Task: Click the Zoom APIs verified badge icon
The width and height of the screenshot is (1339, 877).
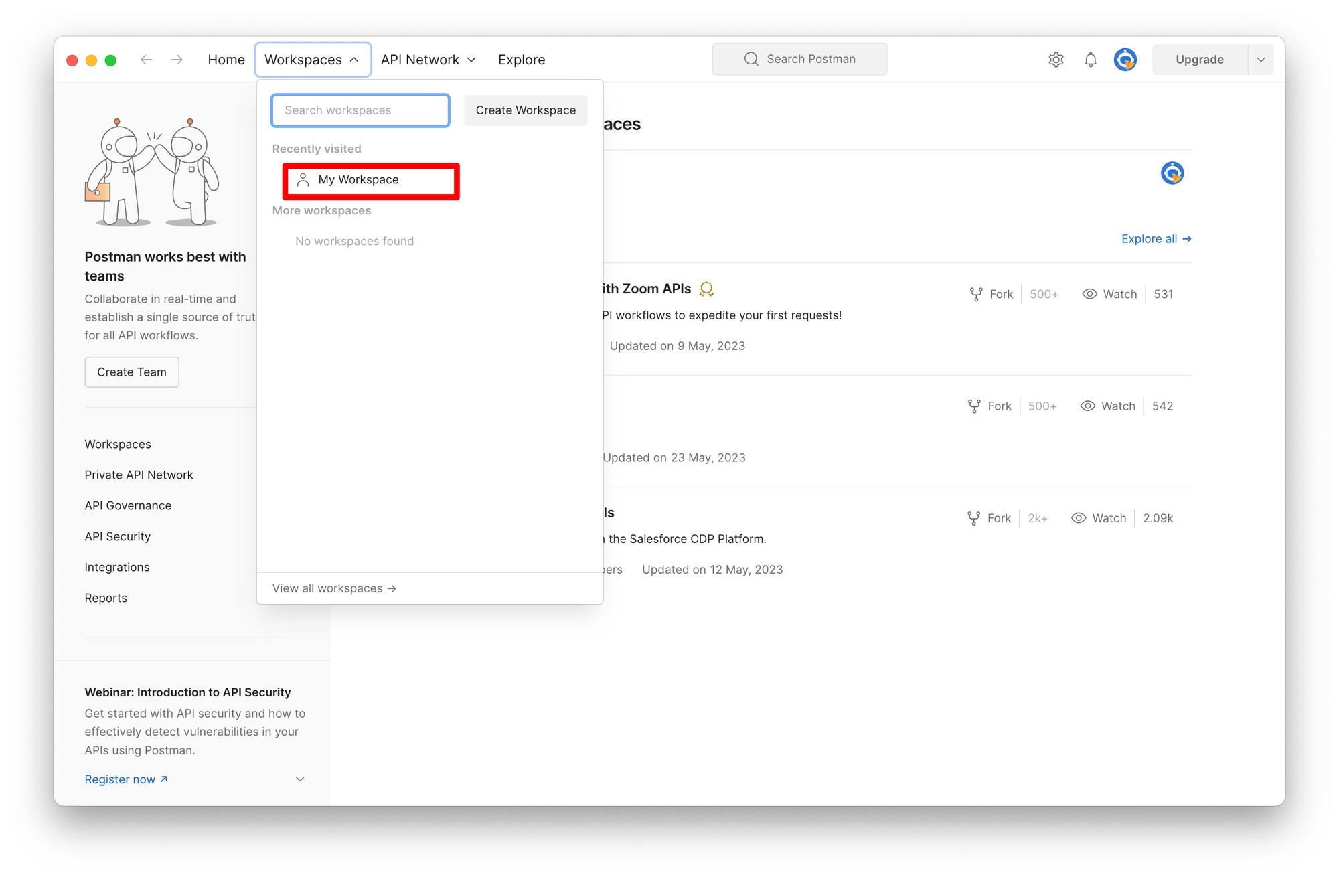Action: (706, 289)
